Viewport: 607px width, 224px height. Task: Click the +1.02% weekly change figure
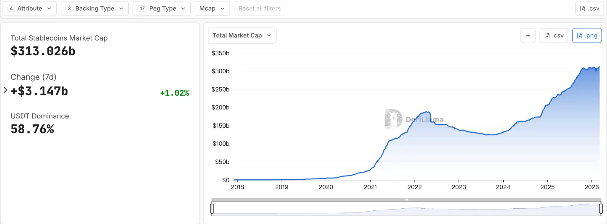pos(174,93)
